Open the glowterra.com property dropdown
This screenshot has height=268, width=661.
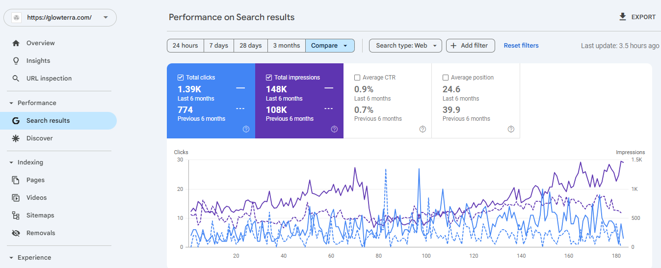[x=60, y=18]
